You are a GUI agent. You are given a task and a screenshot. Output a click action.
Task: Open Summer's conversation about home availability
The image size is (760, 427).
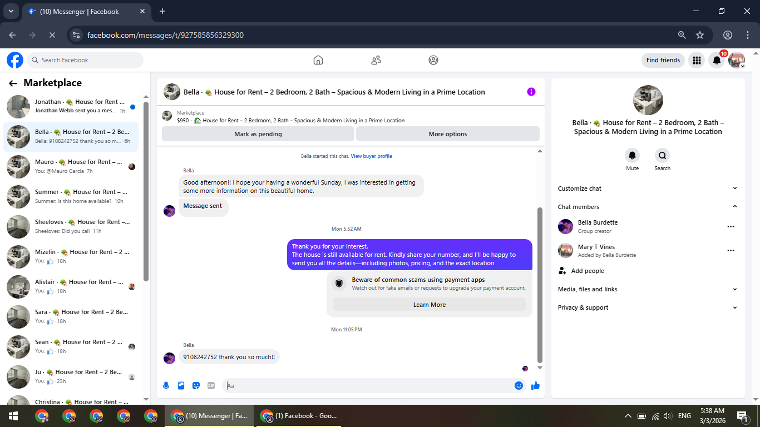pos(71,197)
